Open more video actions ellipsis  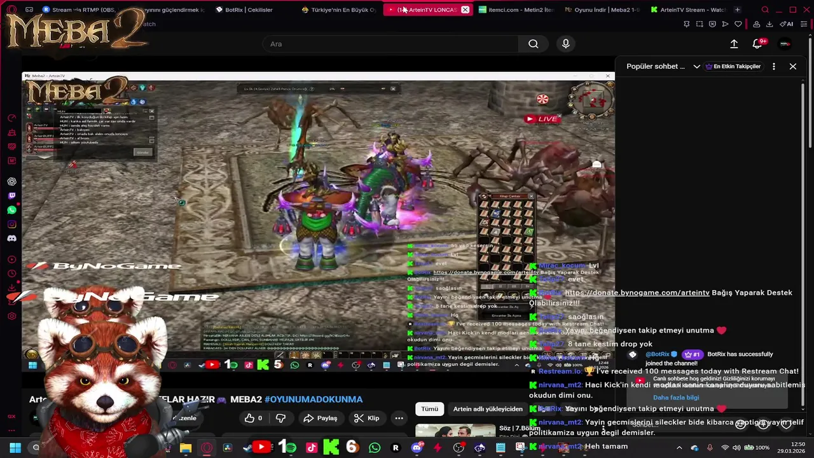point(399,418)
